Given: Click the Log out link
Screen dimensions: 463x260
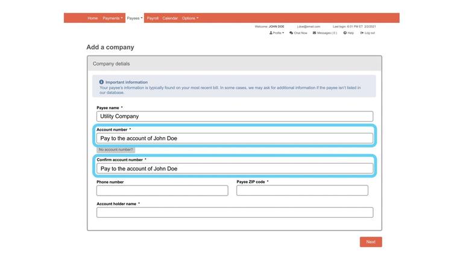Looking at the screenshot, I should 368,32.
